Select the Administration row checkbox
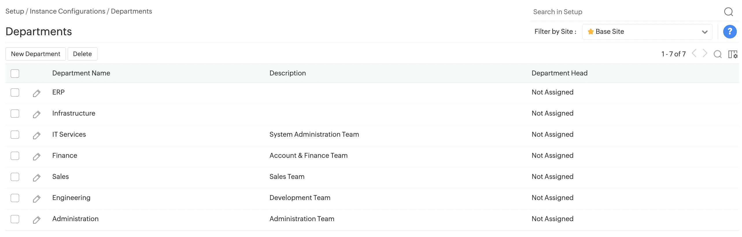This screenshot has height=237, width=742. [15, 219]
